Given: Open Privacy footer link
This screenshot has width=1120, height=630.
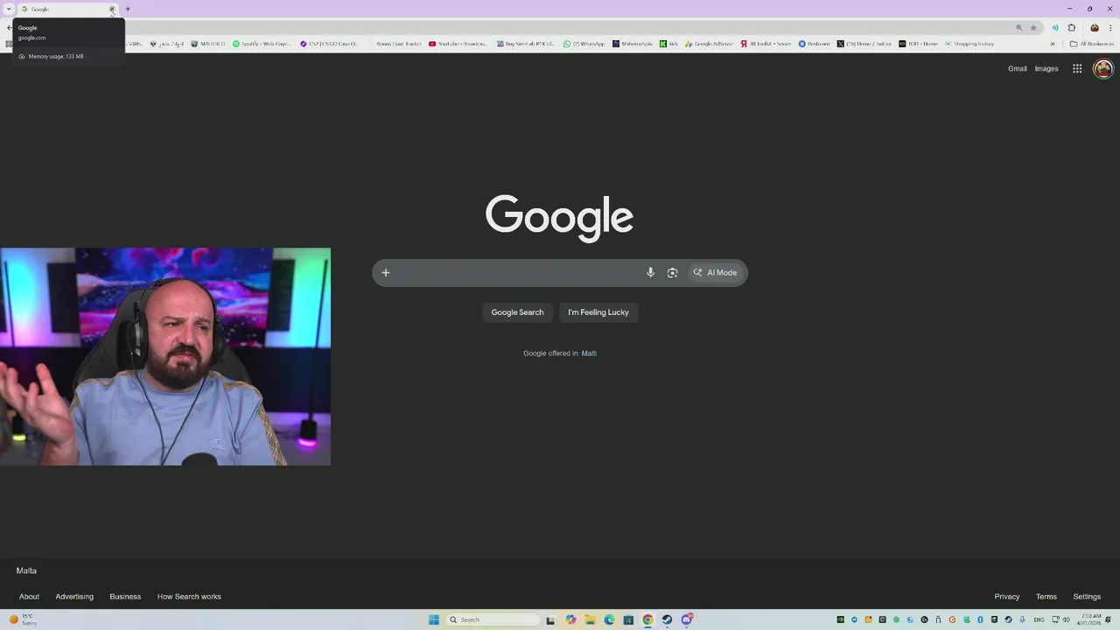Looking at the screenshot, I should (1006, 597).
